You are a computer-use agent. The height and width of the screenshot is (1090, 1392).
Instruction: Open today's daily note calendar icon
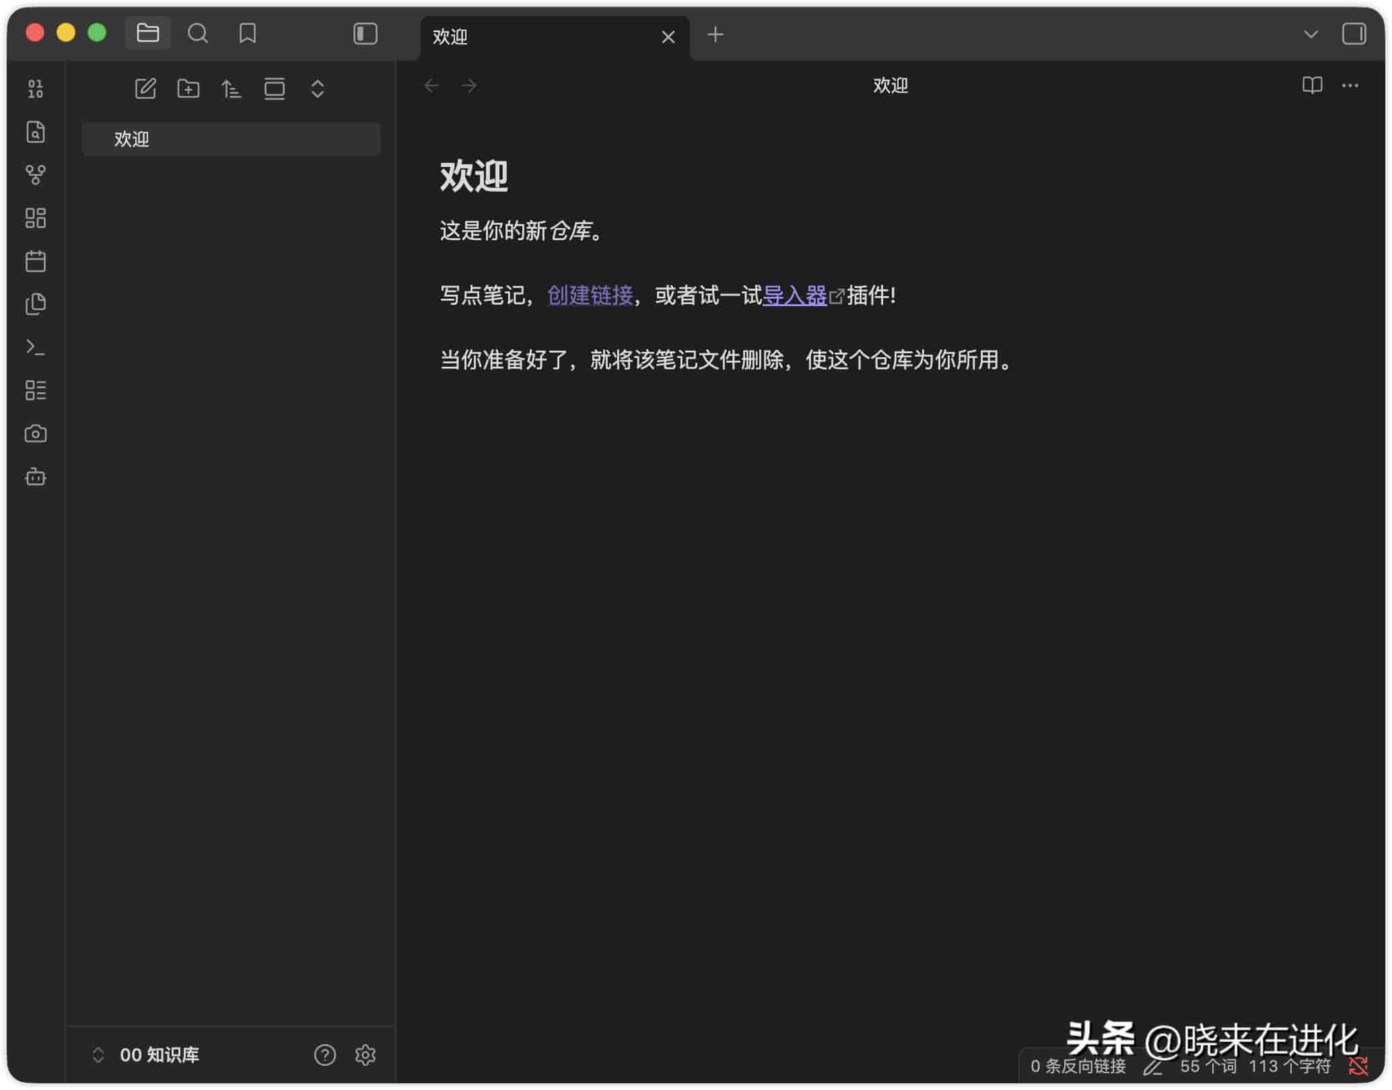pyautogui.click(x=36, y=261)
